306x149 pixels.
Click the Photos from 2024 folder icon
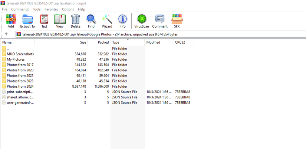[4, 87]
